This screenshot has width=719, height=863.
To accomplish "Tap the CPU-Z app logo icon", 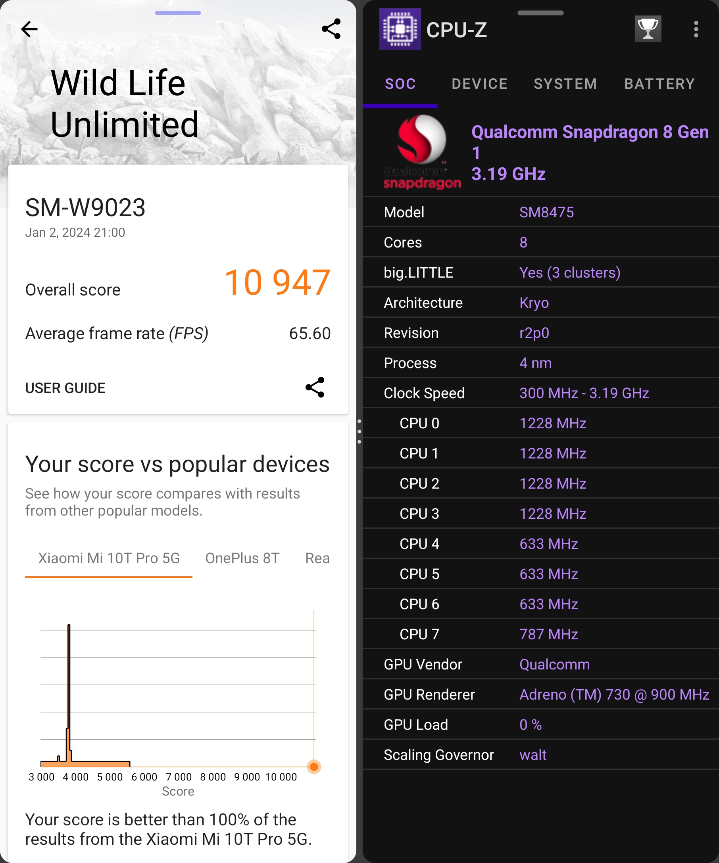I will [x=400, y=29].
